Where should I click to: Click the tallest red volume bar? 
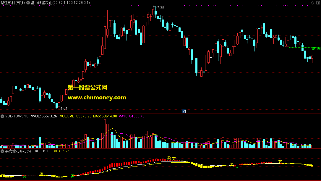click(x=105, y=134)
